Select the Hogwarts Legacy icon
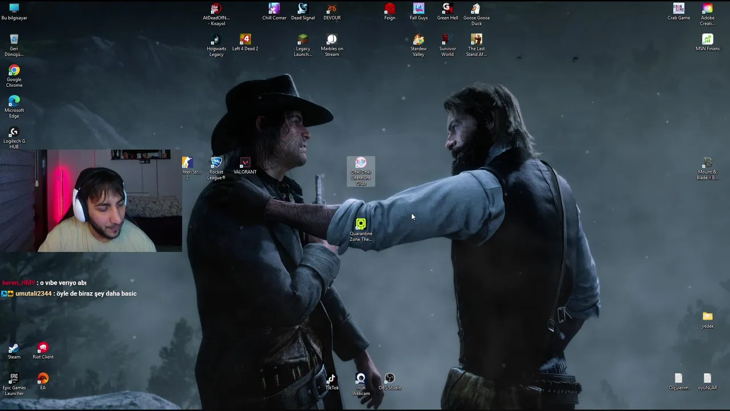Screen dimensions: 730x411 pos(216,46)
